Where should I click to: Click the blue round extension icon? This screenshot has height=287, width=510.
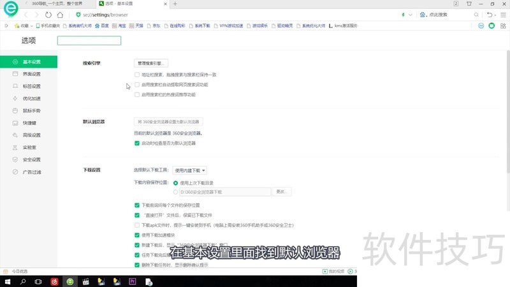pos(481,26)
